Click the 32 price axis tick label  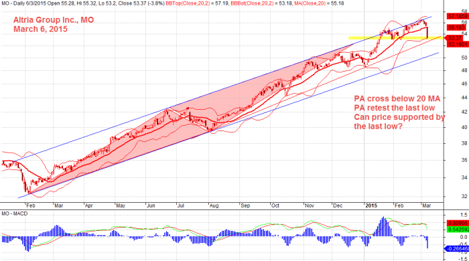click(x=464, y=197)
